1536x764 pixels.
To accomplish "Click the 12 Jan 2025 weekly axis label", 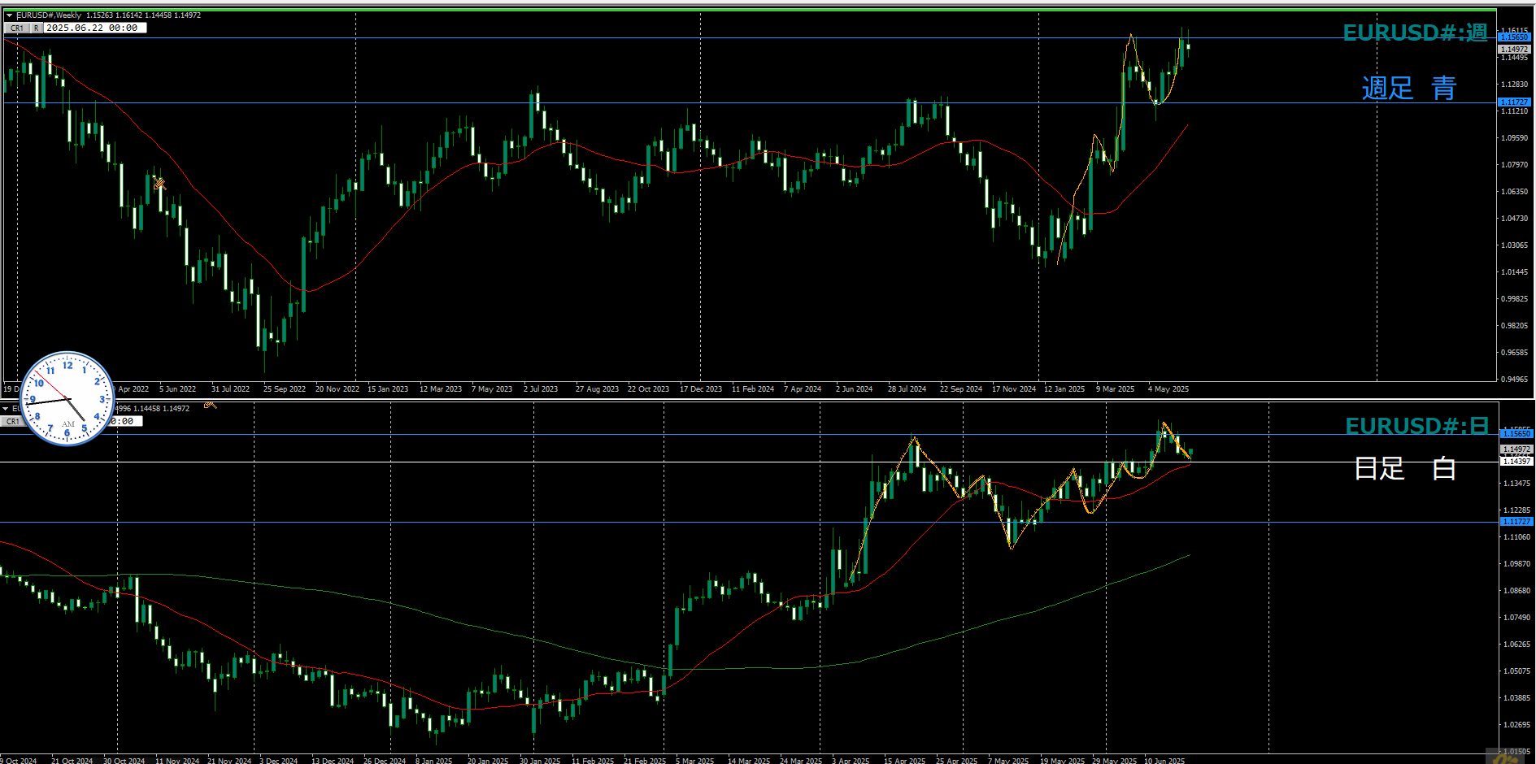I will [x=1064, y=389].
